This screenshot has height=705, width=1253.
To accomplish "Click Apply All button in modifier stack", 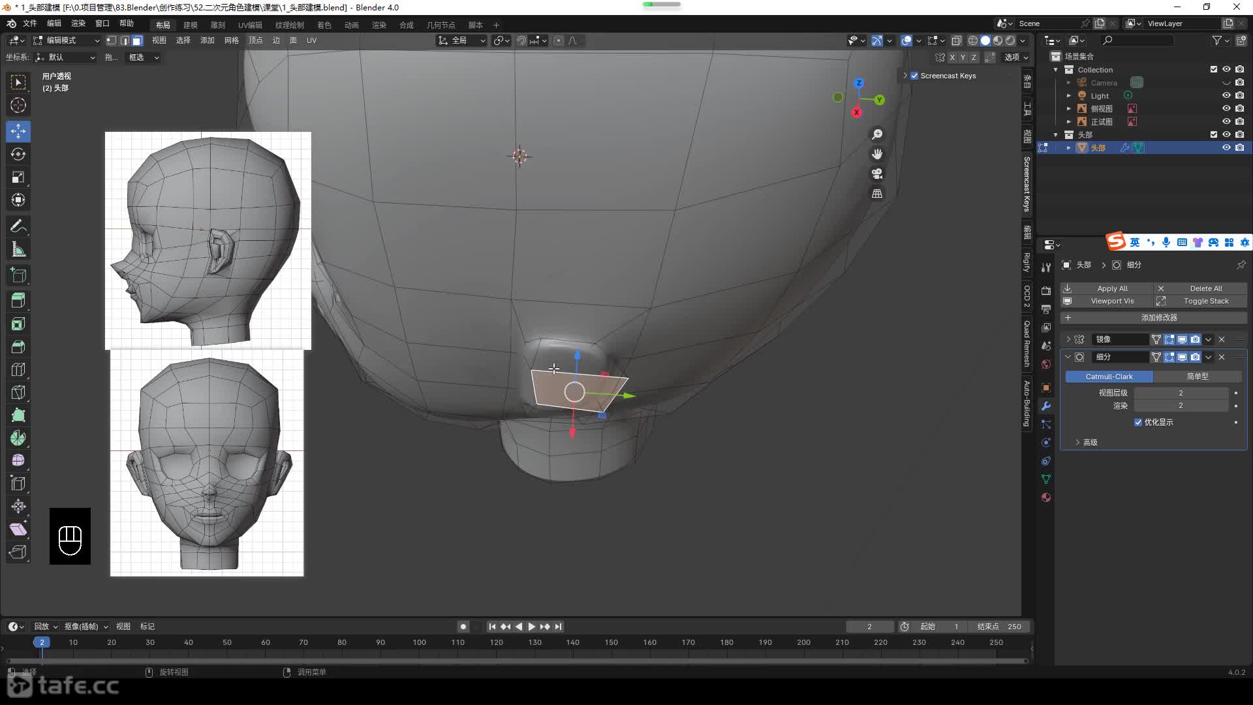I will (1112, 287).
